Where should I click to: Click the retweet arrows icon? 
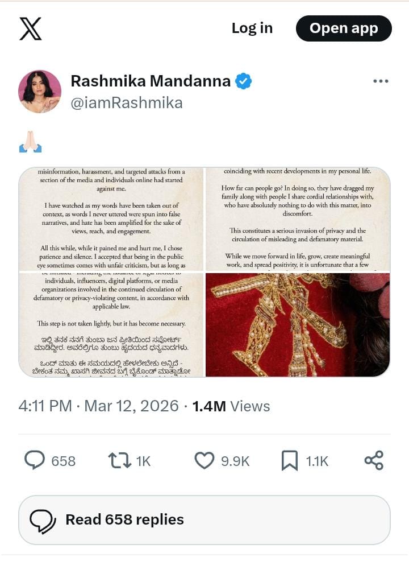[120, 460]
